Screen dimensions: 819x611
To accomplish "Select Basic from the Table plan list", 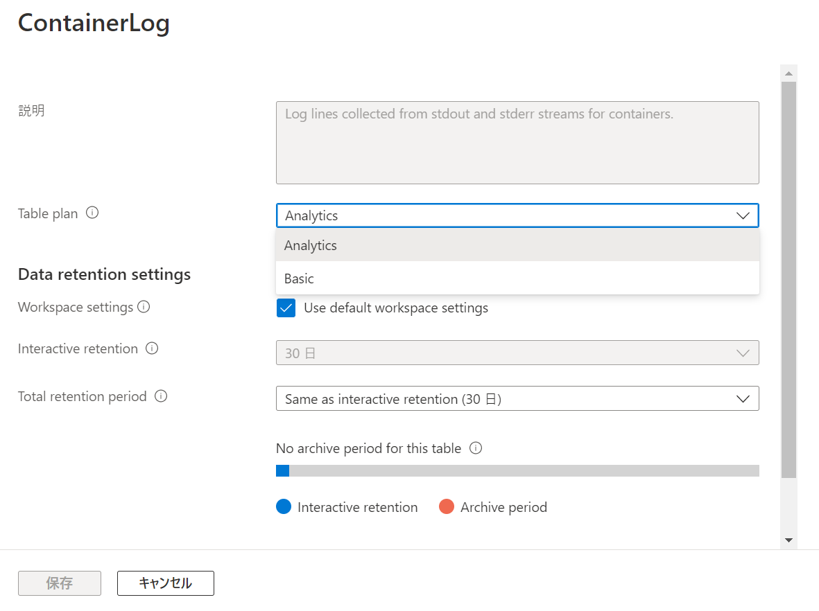I will pyautogui.click(x=299, y=278).
